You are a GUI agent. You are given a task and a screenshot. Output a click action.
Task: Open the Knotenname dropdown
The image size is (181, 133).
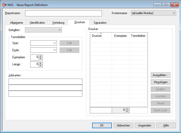[x=174, y=13]
